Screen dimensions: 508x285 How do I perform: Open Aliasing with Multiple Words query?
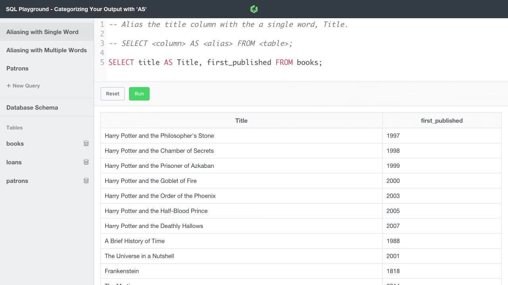pos(47,50)
